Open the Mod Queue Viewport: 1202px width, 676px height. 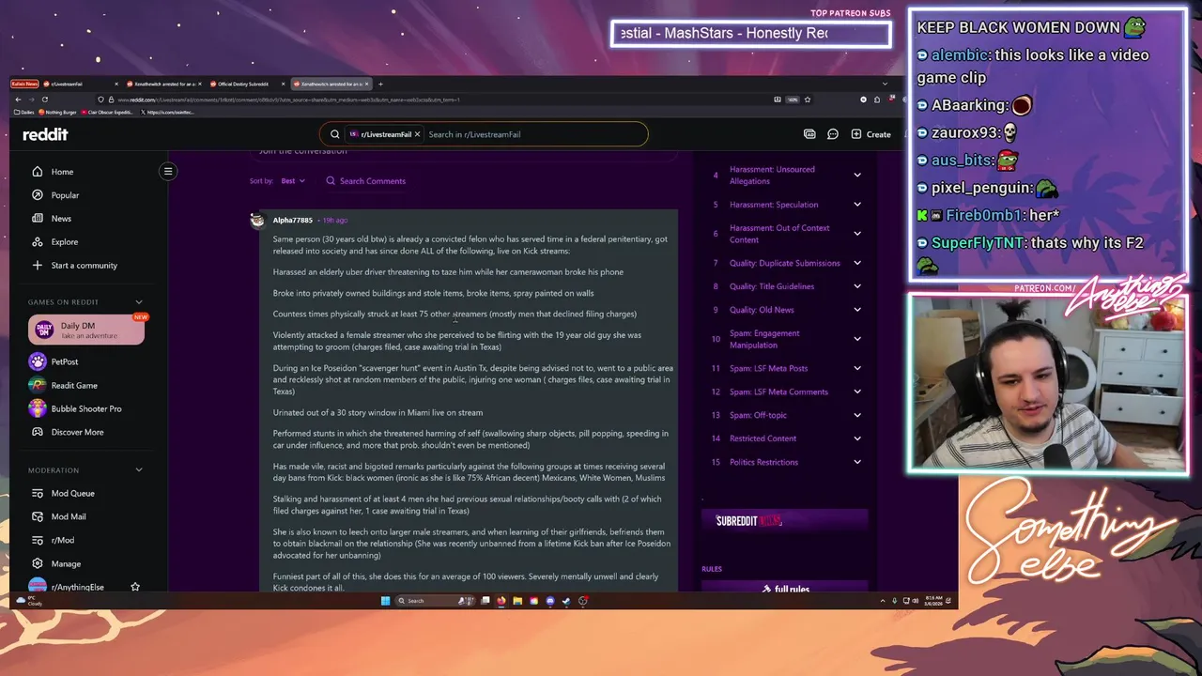(63, 493)
